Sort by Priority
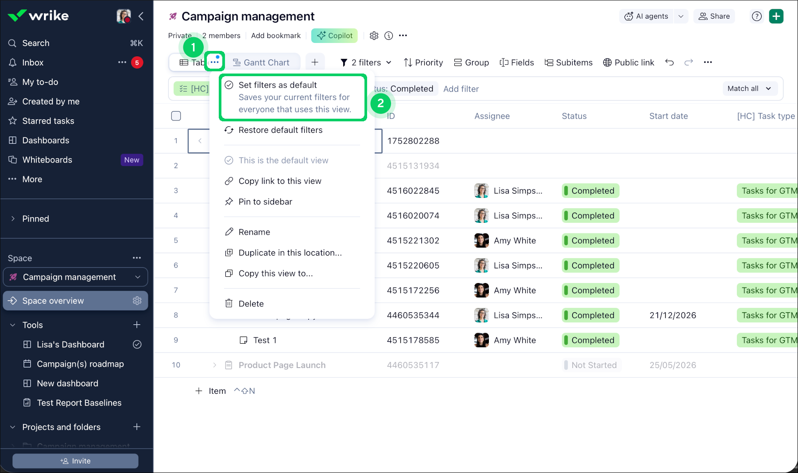The image size is (798, 473). coord(423,62)
